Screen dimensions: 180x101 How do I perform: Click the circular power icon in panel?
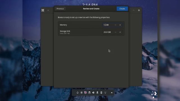(82, 93)
